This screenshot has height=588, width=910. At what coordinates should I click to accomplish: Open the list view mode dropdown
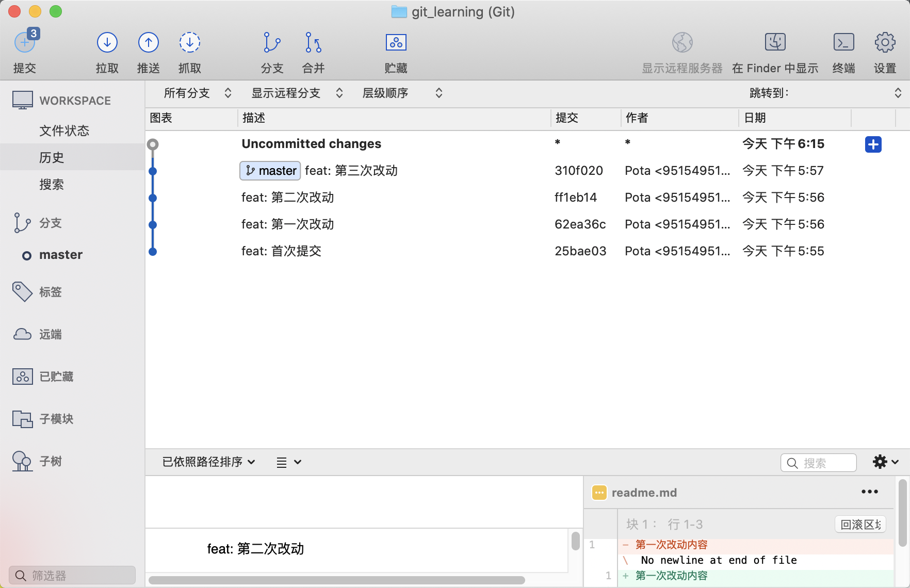click(289, 462)
